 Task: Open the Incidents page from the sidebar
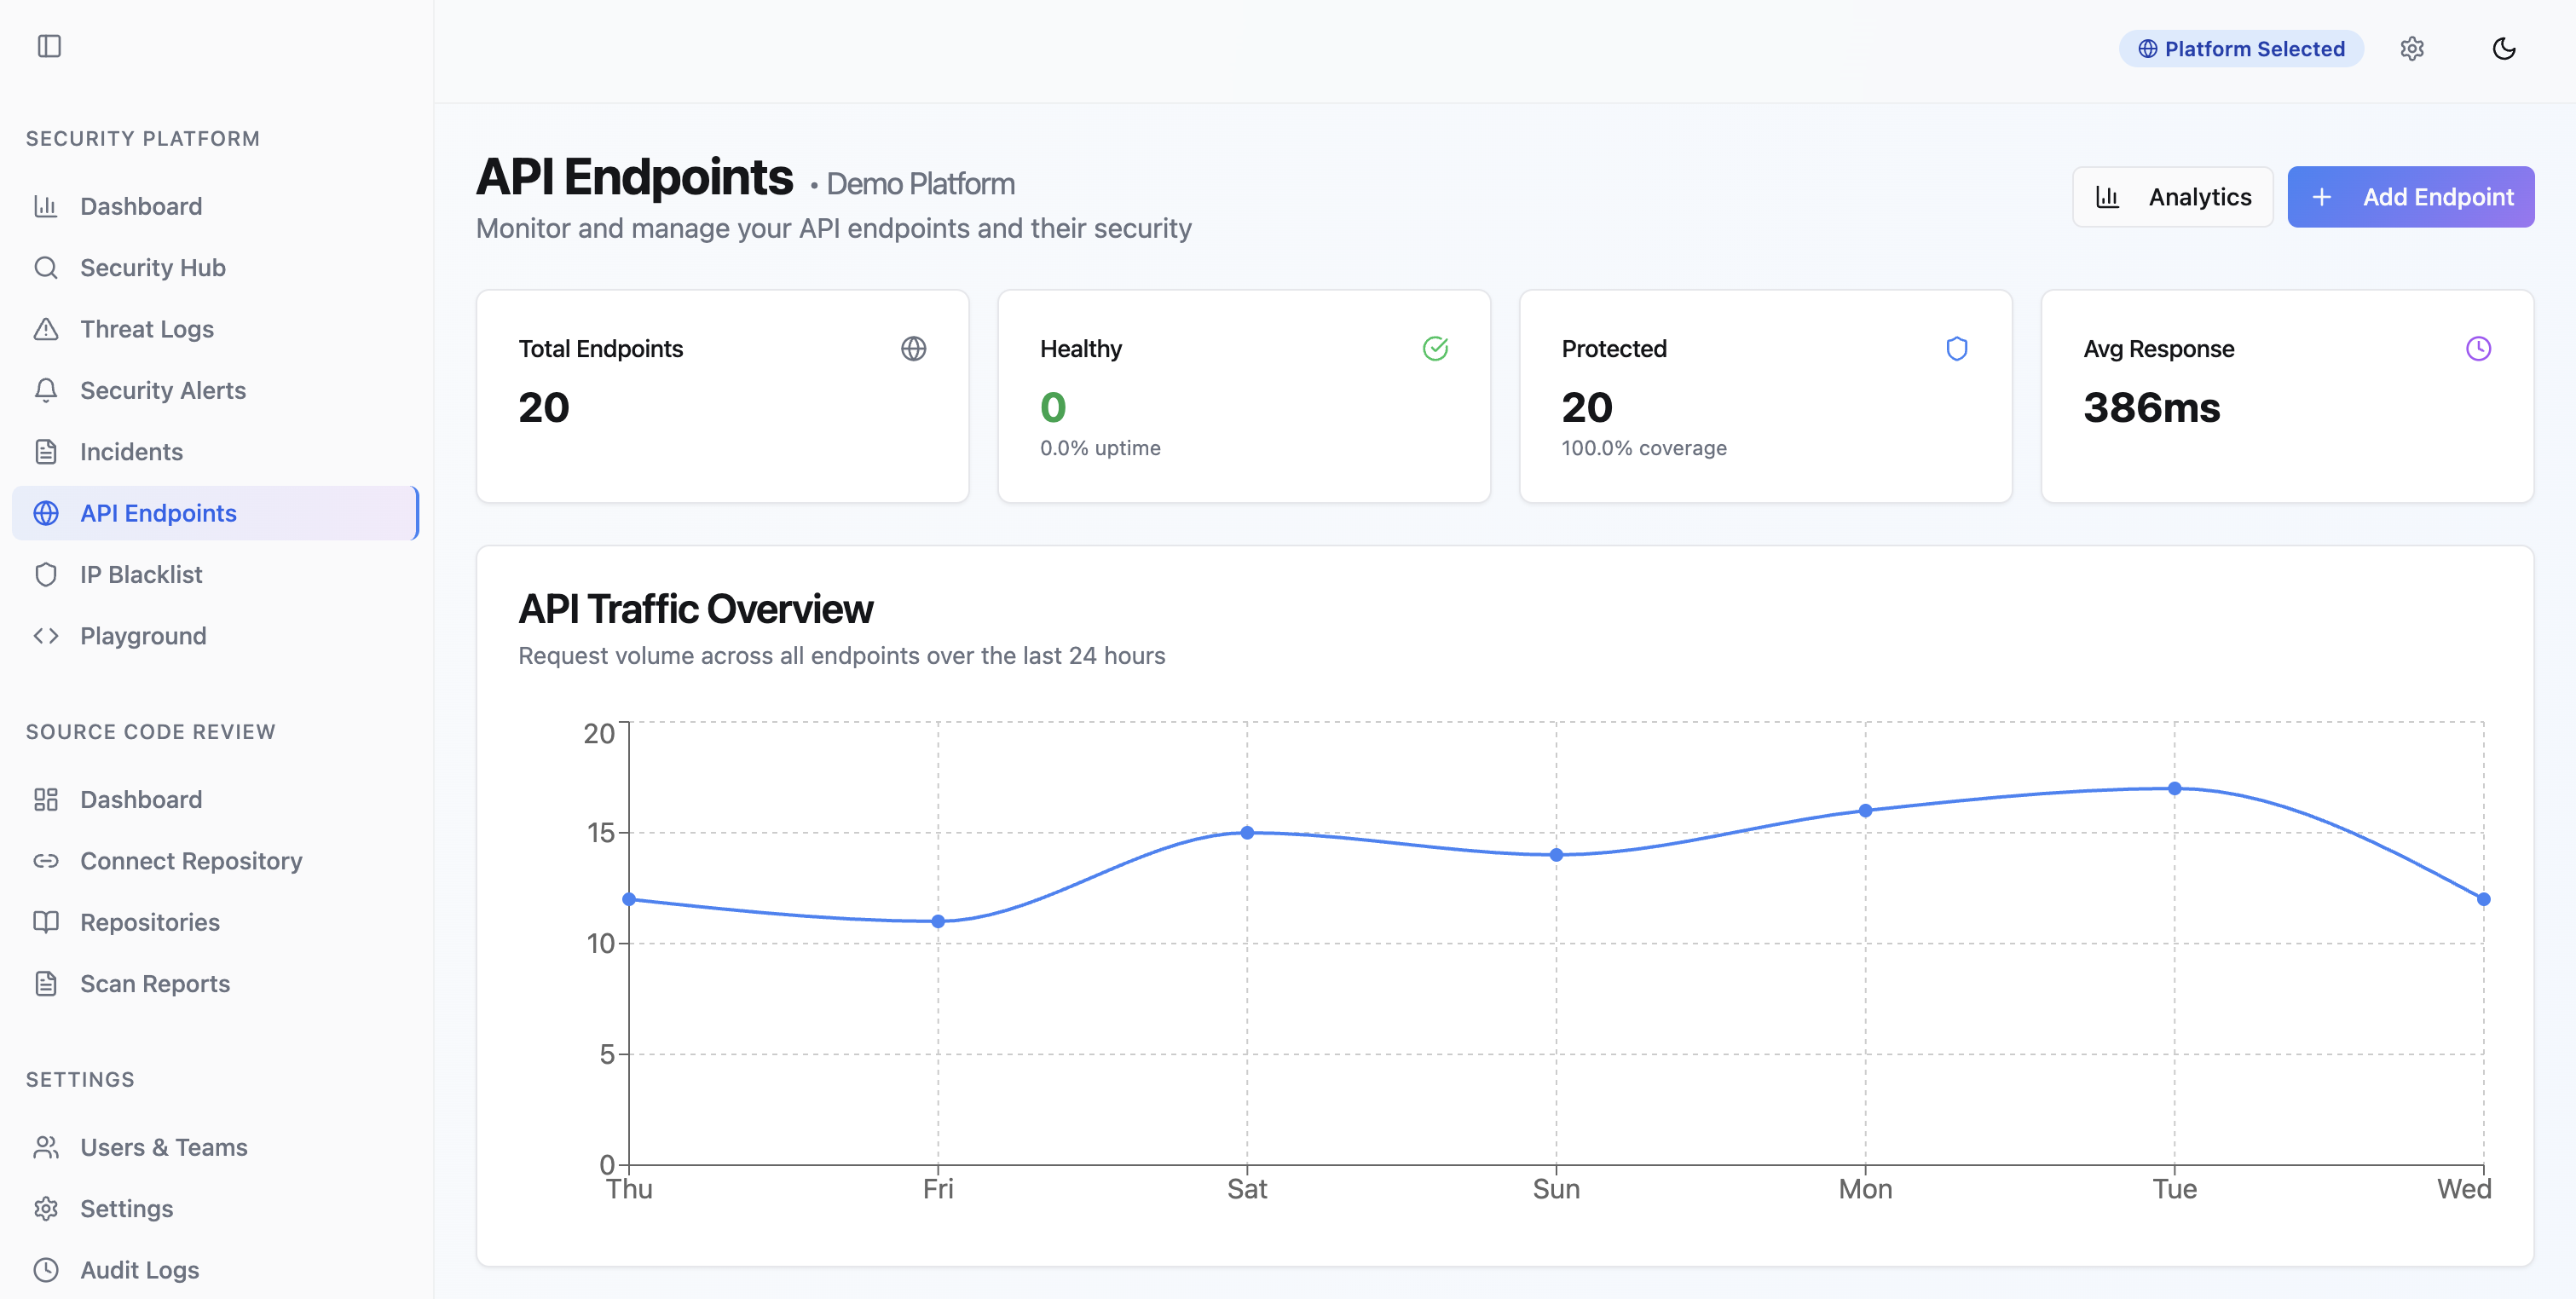132,451
